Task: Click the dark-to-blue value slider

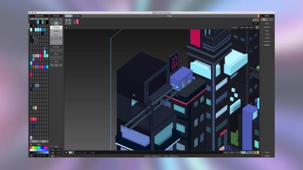Action: pyautogui.click(x=39, y=152)
